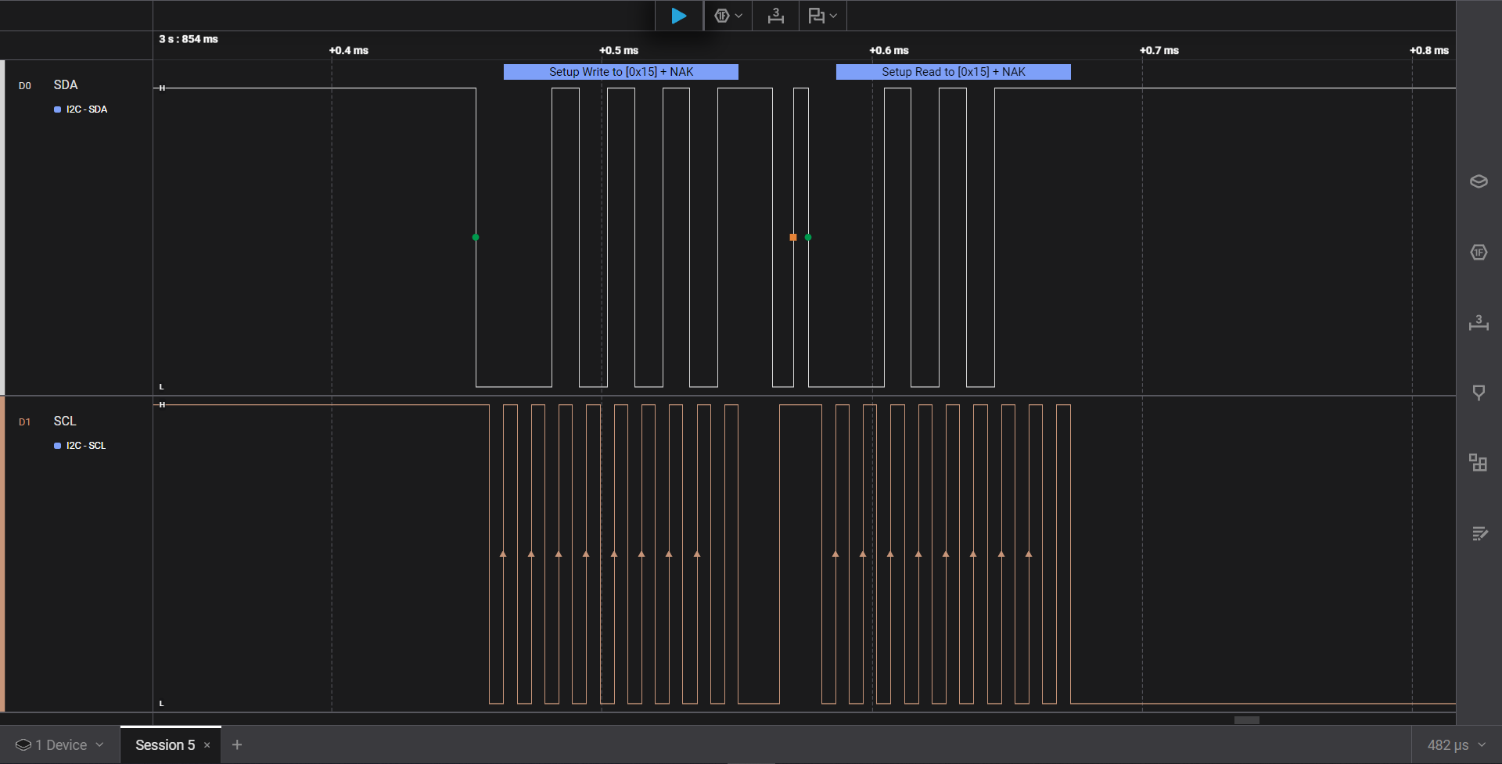Open the analyzer dropdown in top toolbar
The height and width of the screenshot is (764, 1502).
click(x=728, y=16)
